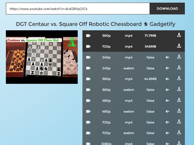The image size is (194, 145).
Task: Click the webm label in the 480p row
Action: [x=129, y=111]
